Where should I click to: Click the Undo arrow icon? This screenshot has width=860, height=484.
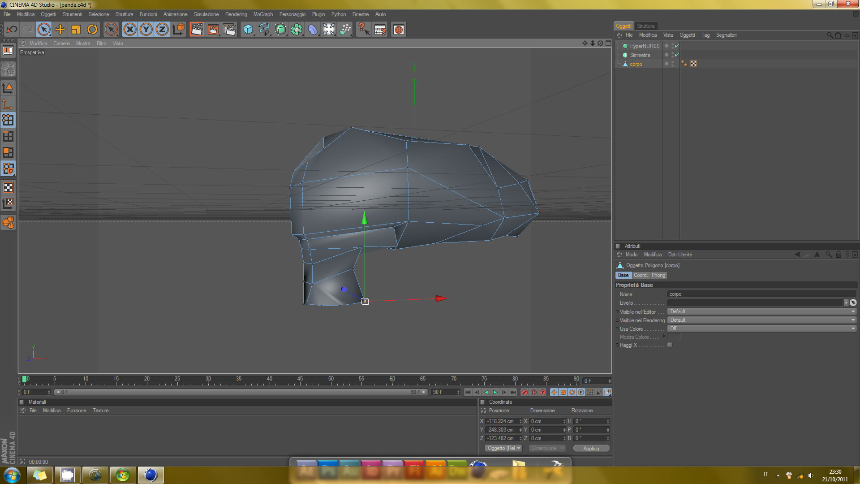[x=12, y=30]
